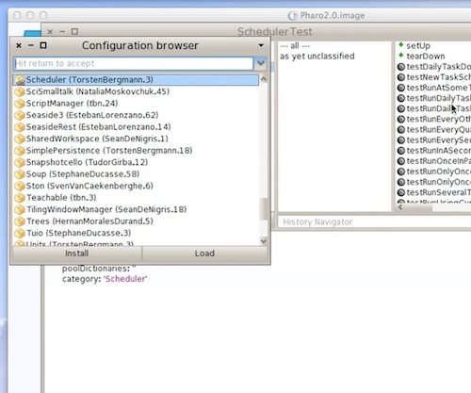This screenshot has width=471, height=393.
Task: Select SeasideRest (EstebanLorenzano.14) row
Action: [x=136, y=127]
